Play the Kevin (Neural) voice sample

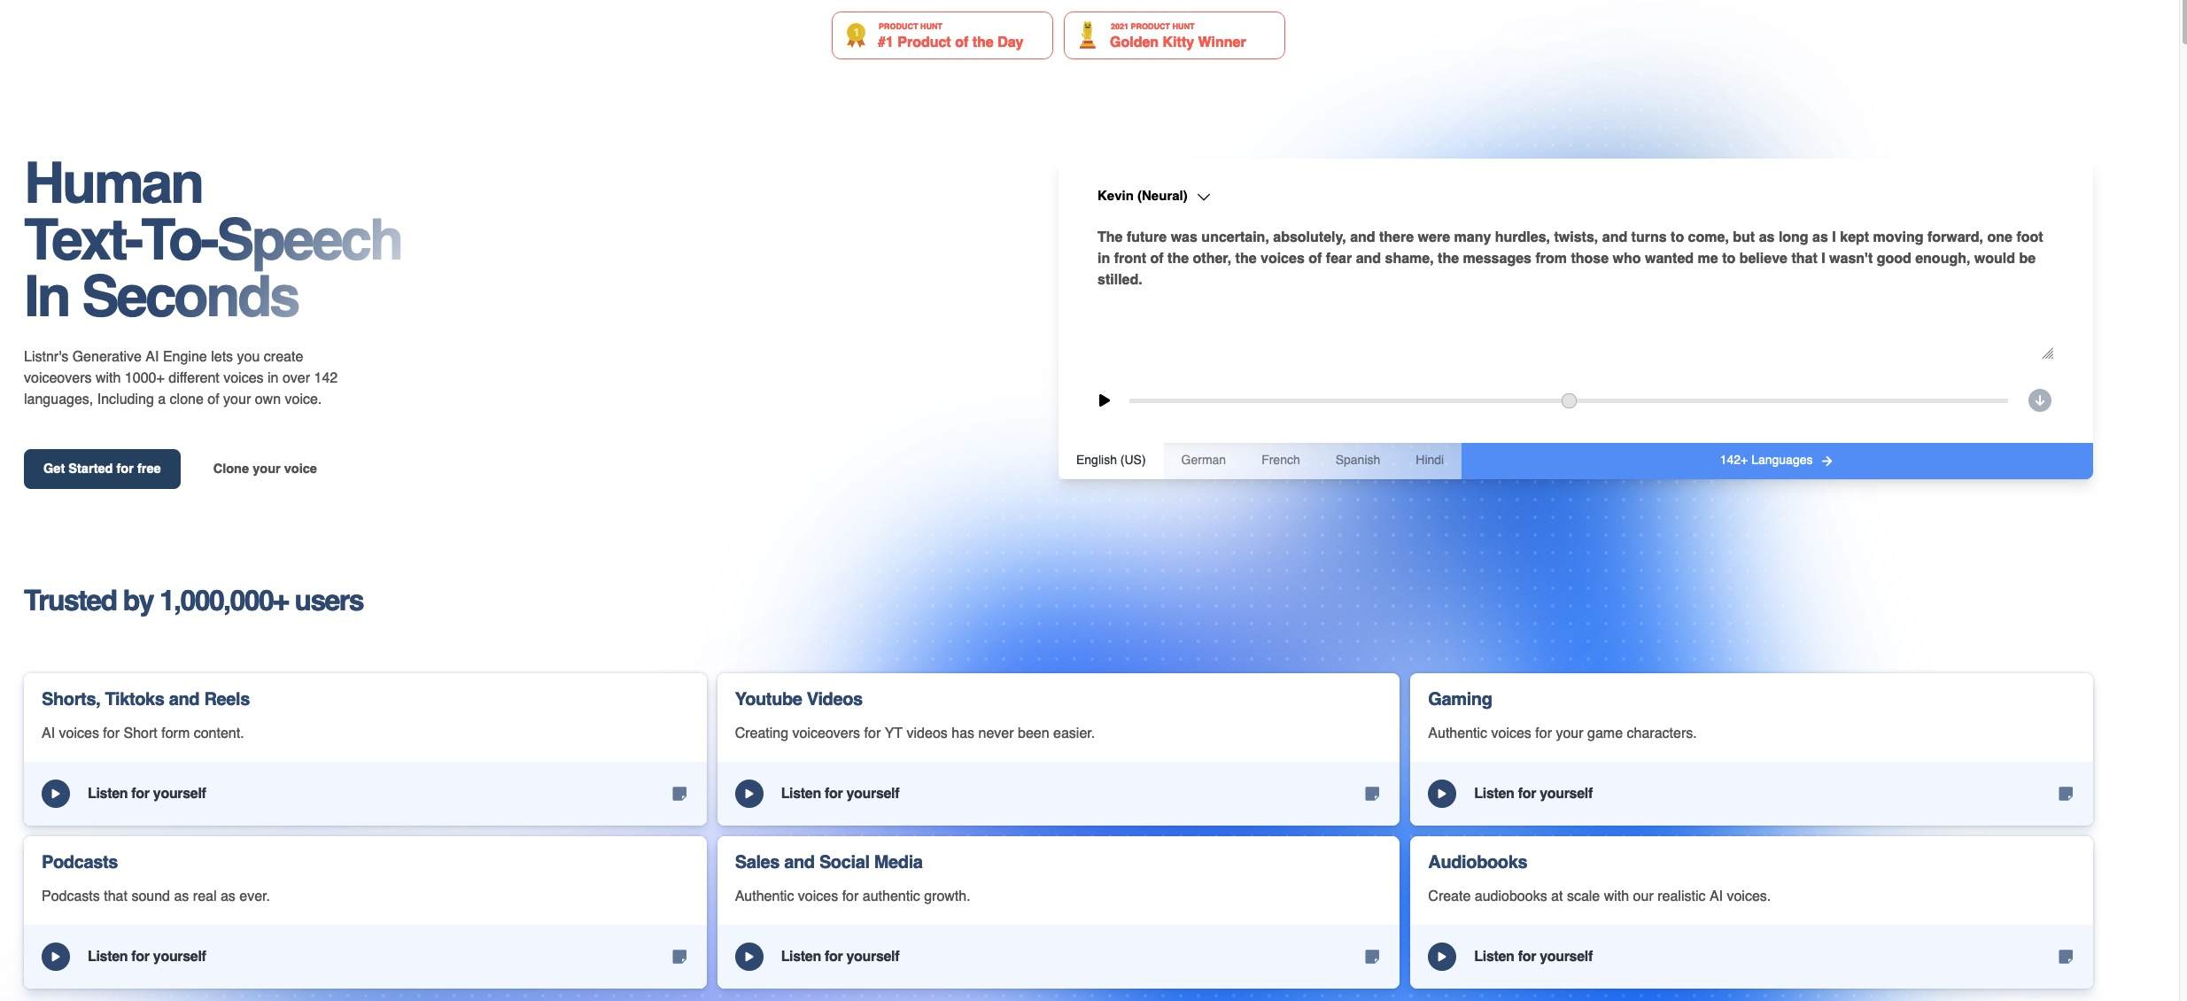[1104, 400]
